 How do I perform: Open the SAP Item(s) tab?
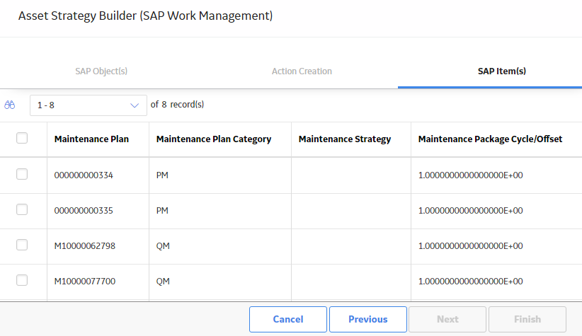tap(502, 71)
